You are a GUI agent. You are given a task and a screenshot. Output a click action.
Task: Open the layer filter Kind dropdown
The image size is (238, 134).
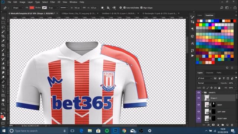pyautogui.click(x=205, y=79)
